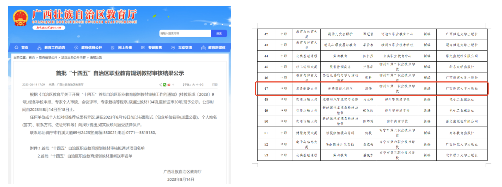Click the author cell 潘晓东 in row 53

368,155
